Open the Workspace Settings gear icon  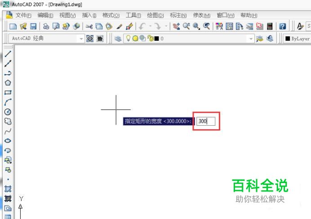coord(90,39)
